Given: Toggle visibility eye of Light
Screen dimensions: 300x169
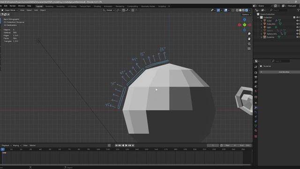Looking at the screenshot, I should tap(297, 27).
